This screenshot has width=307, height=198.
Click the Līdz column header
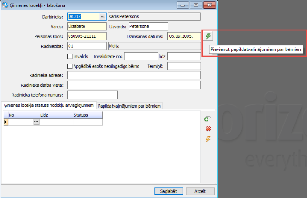(x=56, y=115)
